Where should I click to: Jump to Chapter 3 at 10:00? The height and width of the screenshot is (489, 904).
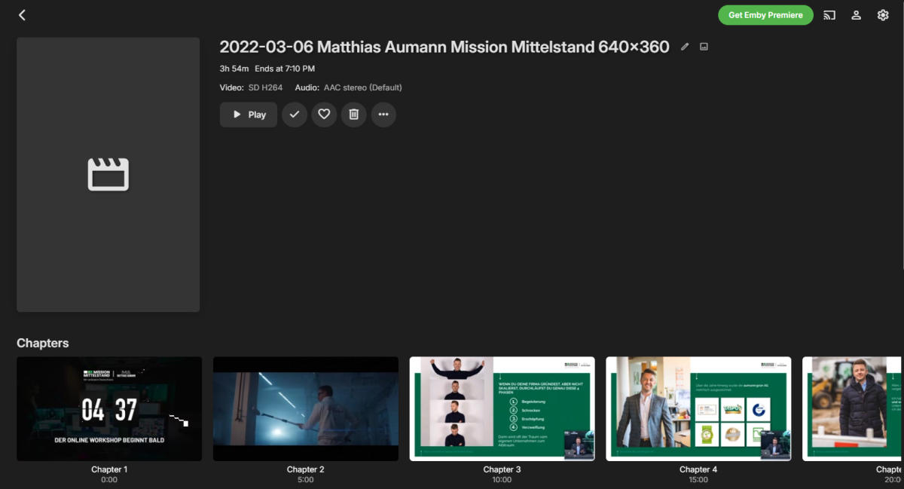click(x=502, y=408)
